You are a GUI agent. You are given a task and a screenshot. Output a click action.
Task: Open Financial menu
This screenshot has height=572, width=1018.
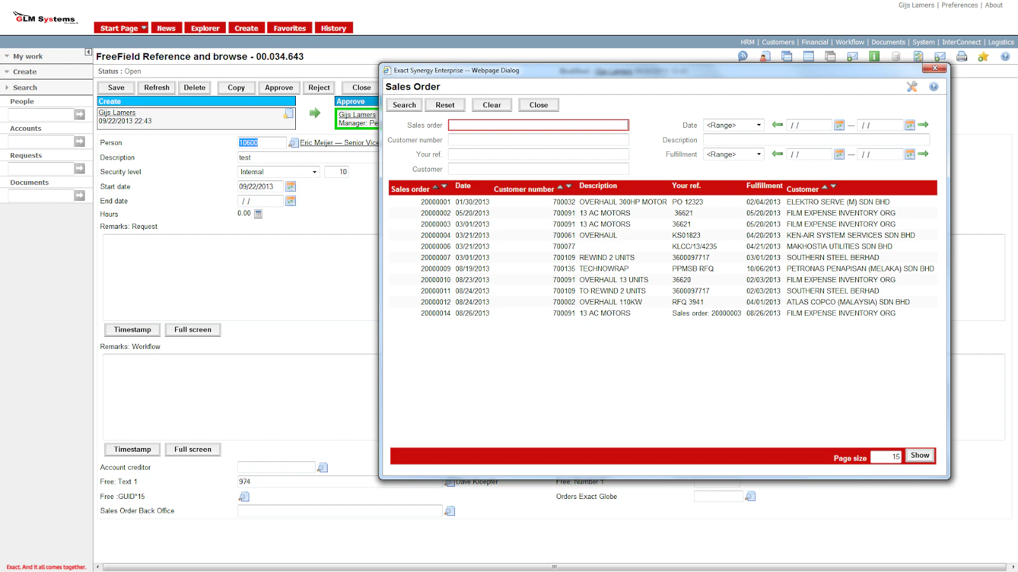(x=814, y=43)
